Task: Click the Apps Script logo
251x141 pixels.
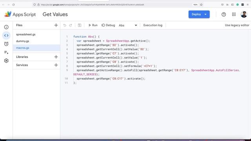Action: coord(8,14)
